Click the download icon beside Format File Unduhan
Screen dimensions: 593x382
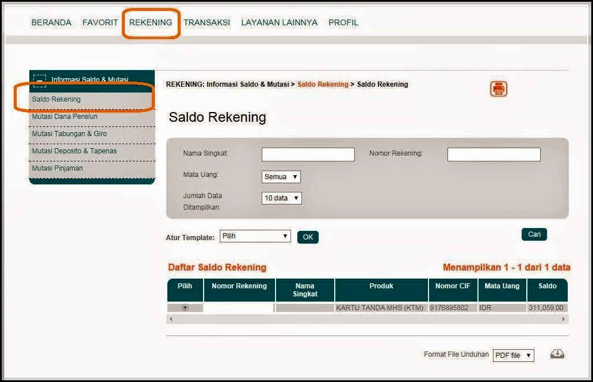click(x=556, y=354)
